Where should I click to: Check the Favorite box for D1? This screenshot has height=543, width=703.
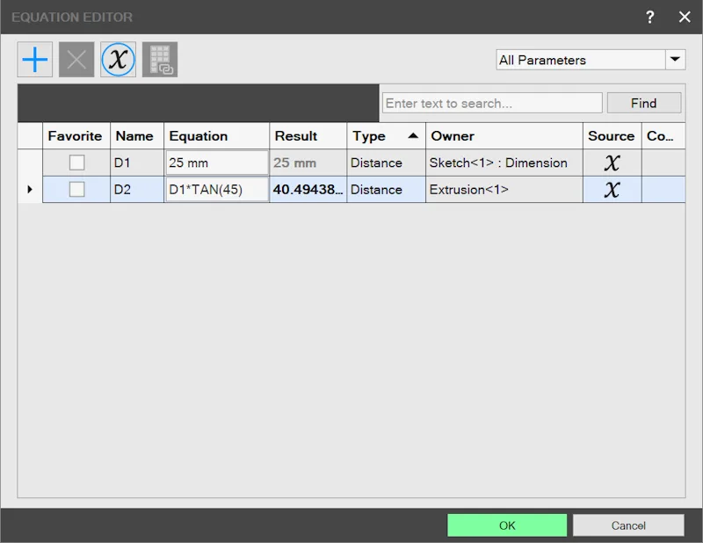(76, 163)
